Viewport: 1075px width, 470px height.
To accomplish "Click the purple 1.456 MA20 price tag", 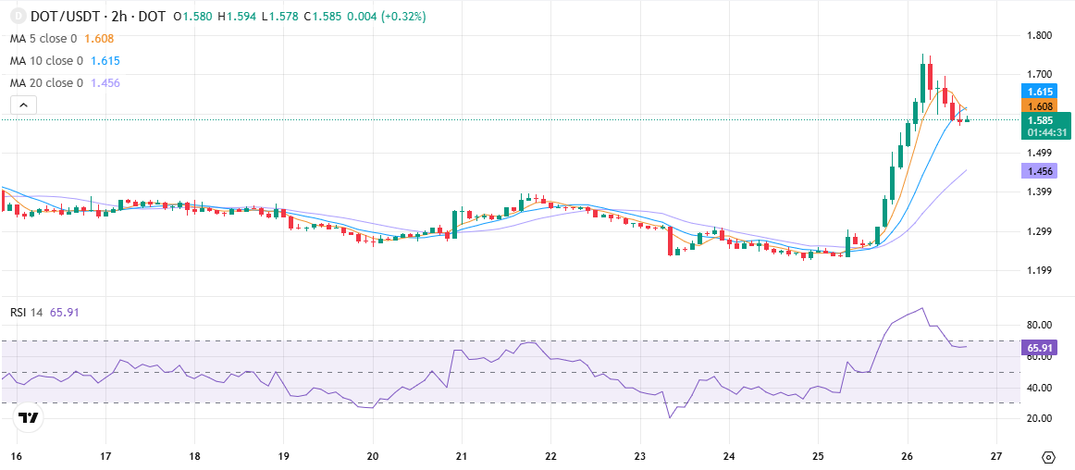I will pos(1039,170).
